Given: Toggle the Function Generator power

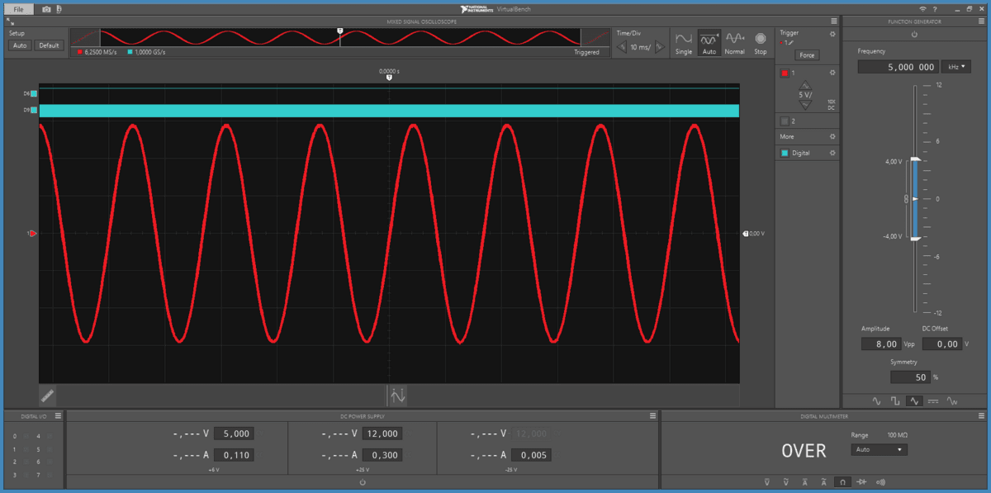Looking at the screenshot, I should [914, 34].
